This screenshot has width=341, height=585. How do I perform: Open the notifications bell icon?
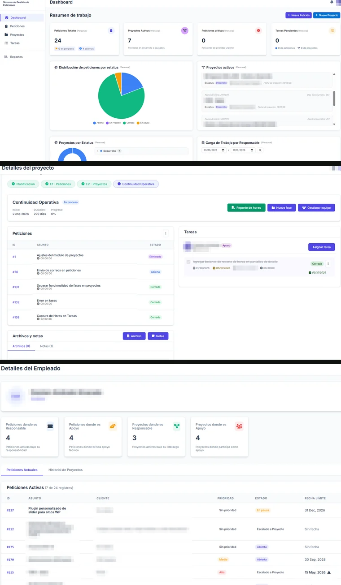click(332, 2)
